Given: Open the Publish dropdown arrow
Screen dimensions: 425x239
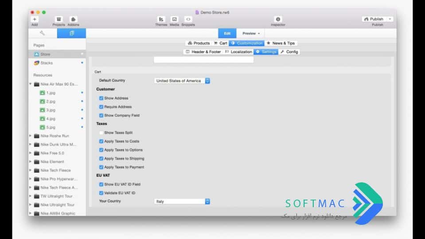Looking at the screenshot, I should [x=390, y=19].
